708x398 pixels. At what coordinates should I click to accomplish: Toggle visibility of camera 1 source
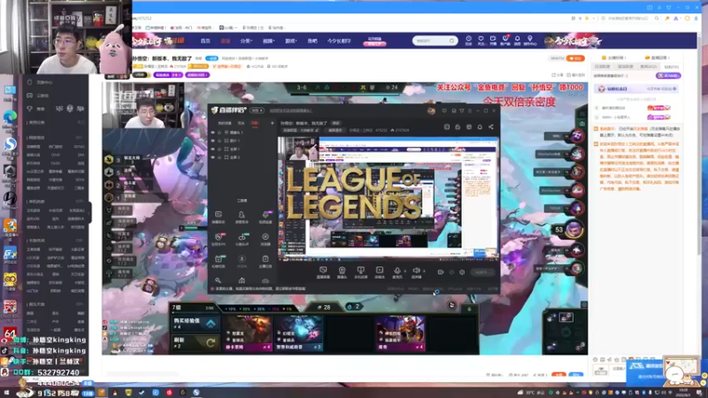[x=212, y=132]
